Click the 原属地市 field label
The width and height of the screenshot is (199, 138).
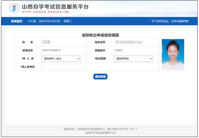[x=100, y=50]
